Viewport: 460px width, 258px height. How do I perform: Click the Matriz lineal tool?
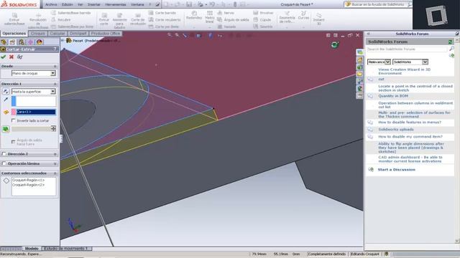[209, 17]
